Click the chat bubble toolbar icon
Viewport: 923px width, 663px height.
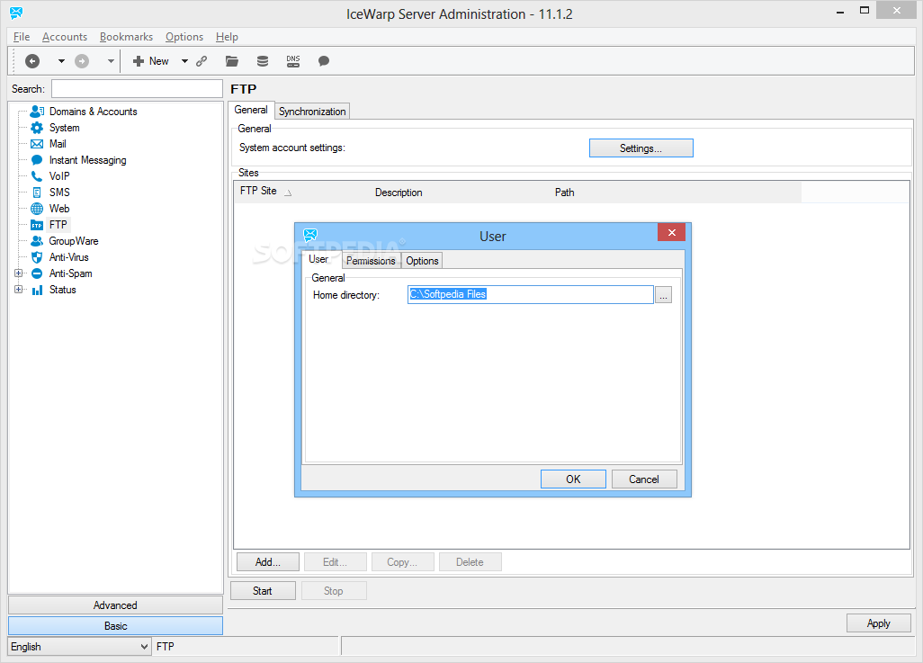click(x=324, y=60)
